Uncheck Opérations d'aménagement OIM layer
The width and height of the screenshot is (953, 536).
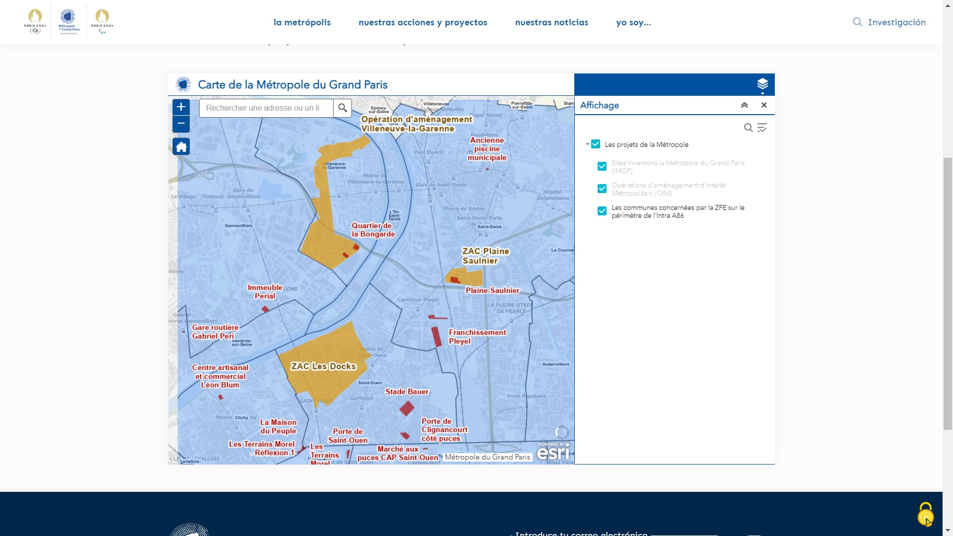602,189
